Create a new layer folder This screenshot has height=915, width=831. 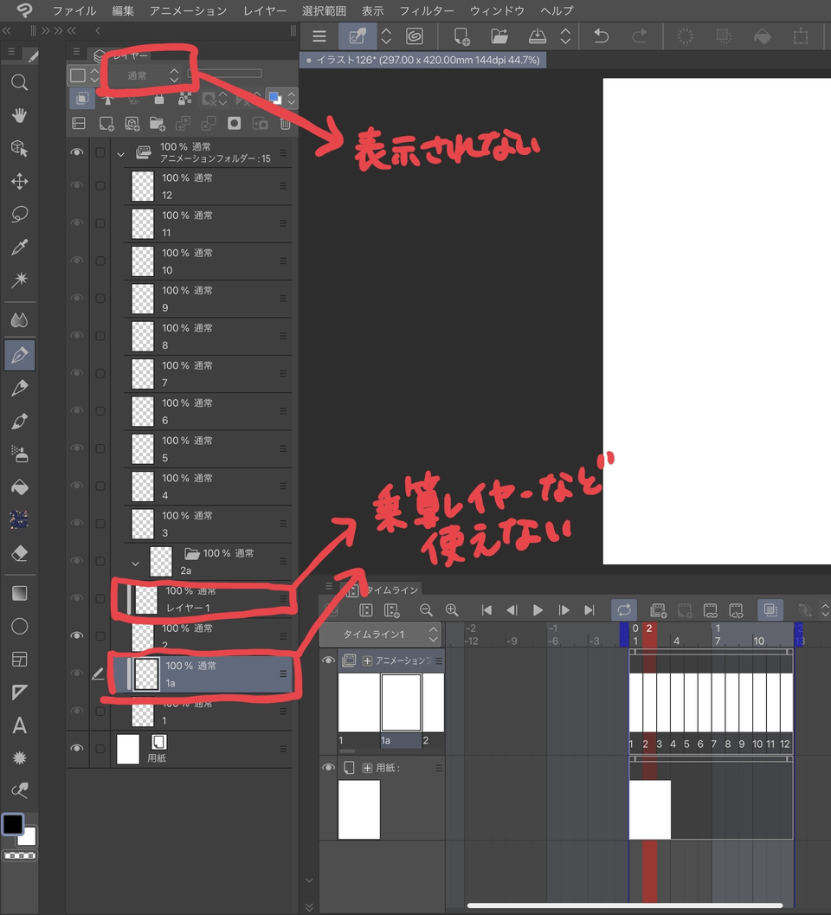(x=158, y=123)
